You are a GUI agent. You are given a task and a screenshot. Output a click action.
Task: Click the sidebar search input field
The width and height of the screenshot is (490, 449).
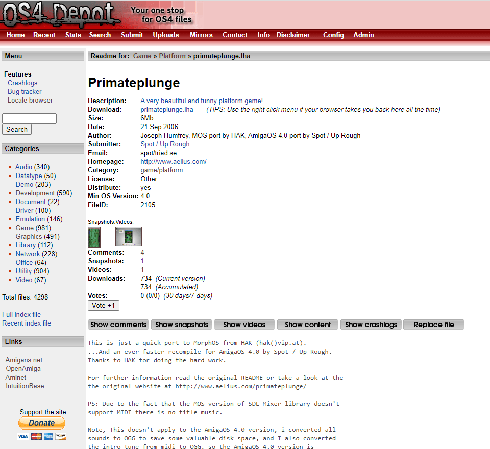(29, 119)
